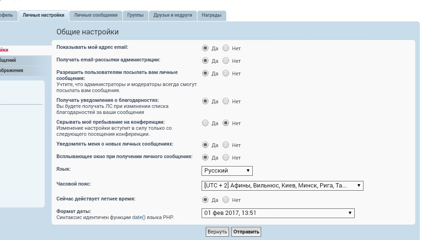This screenshot has height=240, width=425.
Task: Go to the Друзья и недруги tab
Action: (x=173, y=15)
